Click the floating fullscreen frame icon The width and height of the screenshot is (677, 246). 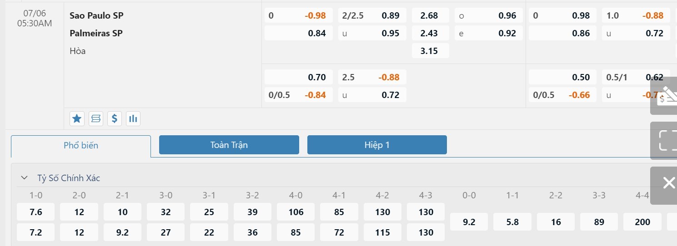[x=667, y=140]
